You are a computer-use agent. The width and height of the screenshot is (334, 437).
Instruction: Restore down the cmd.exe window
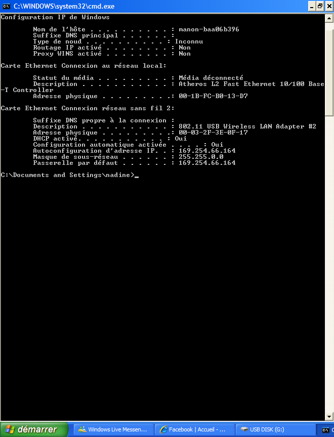point(320,6)
